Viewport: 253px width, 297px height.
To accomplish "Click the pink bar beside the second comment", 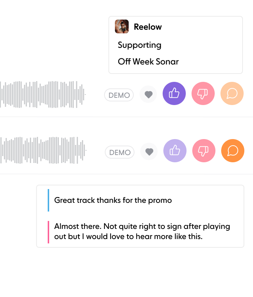I will (48, 232).
